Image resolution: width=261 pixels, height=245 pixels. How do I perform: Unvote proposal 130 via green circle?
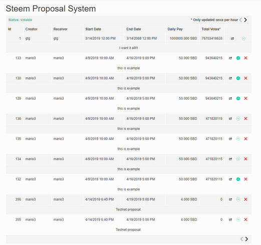[238, 78]
